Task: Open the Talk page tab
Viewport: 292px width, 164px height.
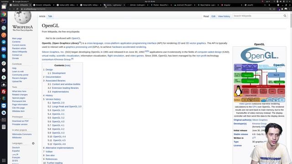Action: 50,16
